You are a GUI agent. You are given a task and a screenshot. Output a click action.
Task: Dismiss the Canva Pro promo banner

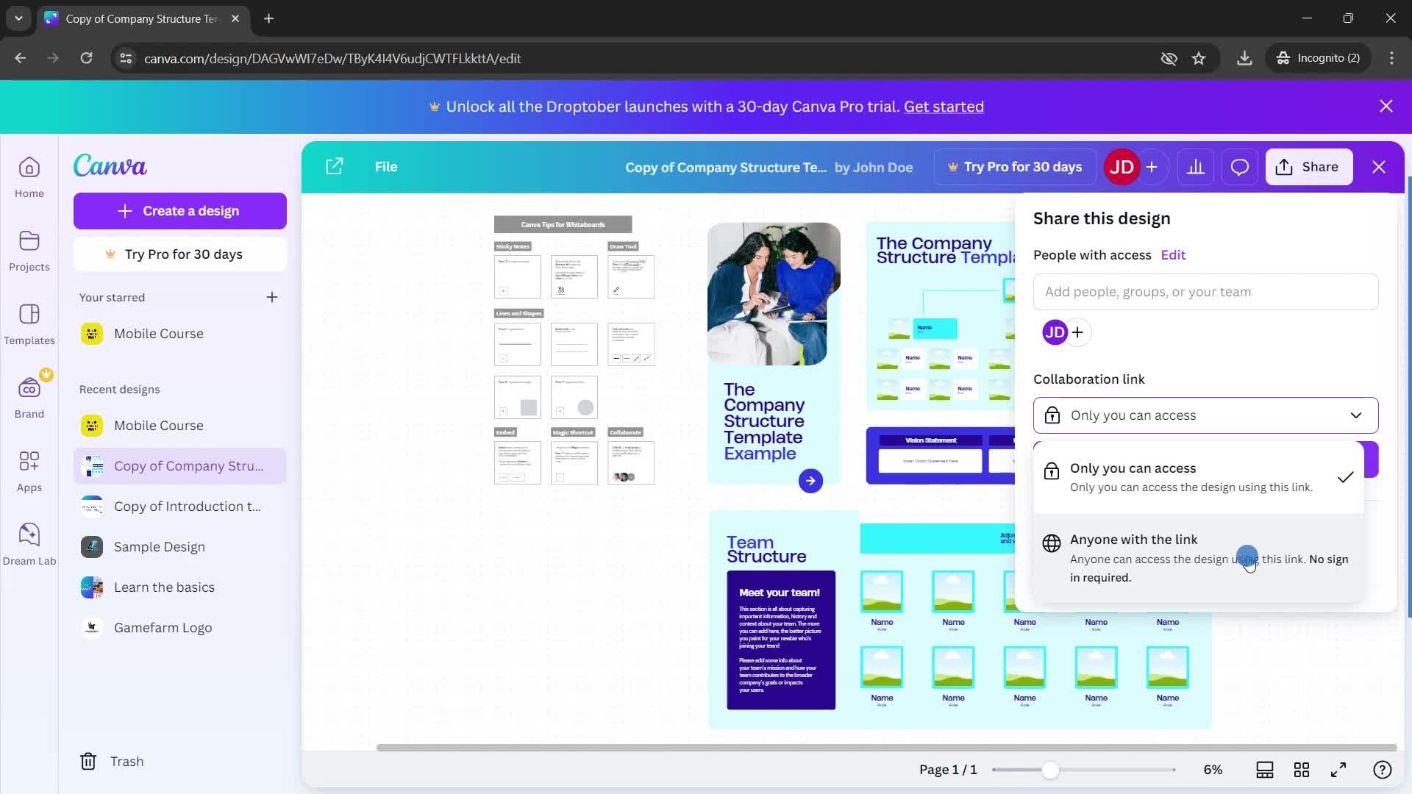click(1386, 106)
